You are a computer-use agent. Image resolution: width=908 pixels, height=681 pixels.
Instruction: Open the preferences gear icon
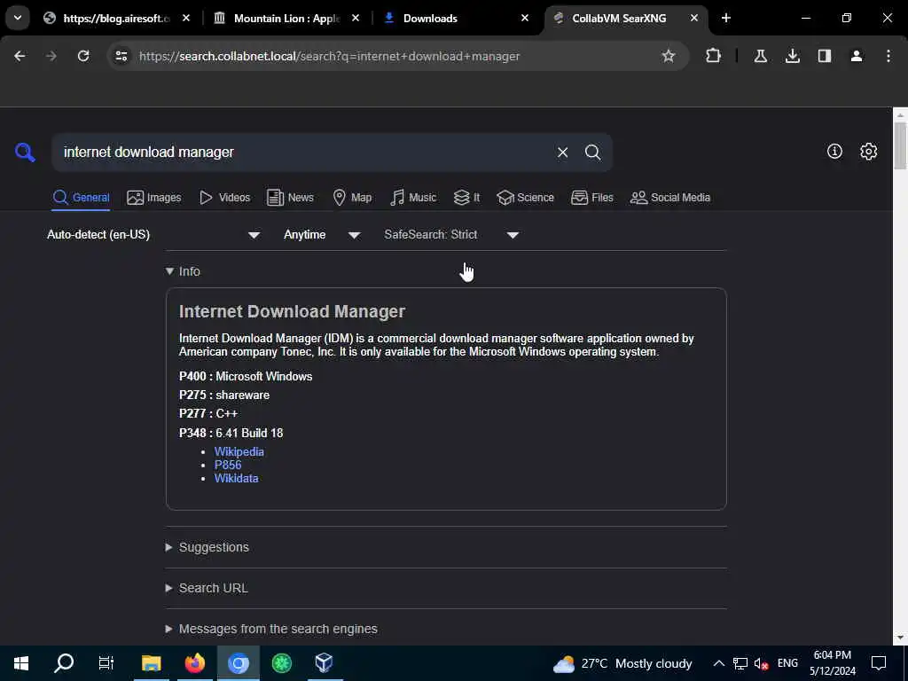868,151
